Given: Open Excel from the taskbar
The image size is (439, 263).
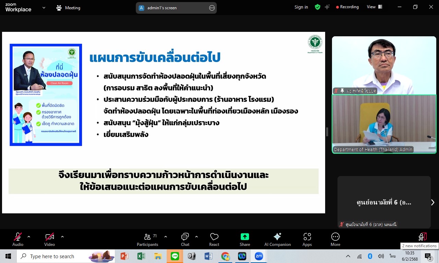Looking at the screenshot, I should 141,256.
